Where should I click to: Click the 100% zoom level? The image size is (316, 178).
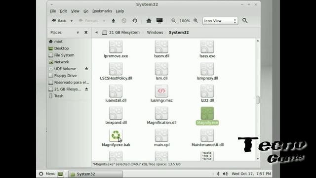pyautogui.click(x=185, y=21)
